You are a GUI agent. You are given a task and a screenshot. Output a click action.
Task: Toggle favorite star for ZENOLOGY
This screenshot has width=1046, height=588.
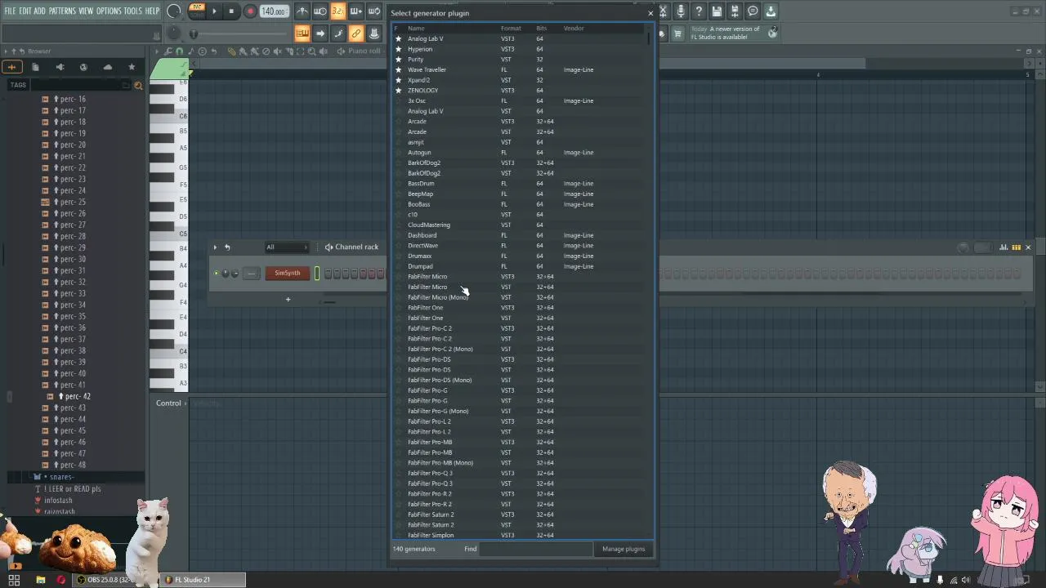[x=399, y=91]
